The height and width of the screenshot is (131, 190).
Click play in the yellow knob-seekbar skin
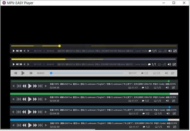pyautogui.click(x=14, y=51)
